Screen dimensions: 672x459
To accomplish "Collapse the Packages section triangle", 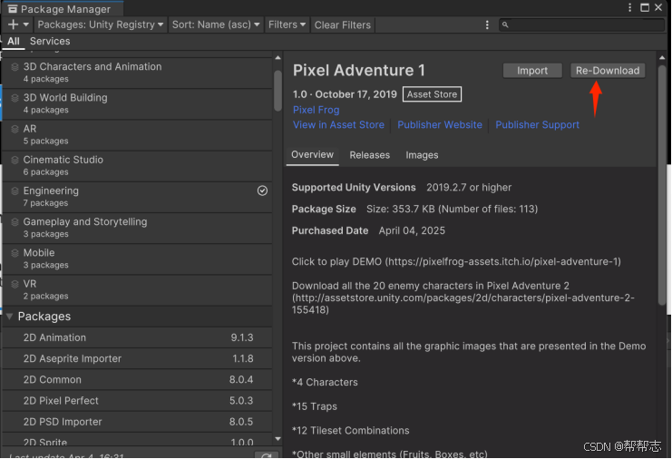I will tap(9, 317).
